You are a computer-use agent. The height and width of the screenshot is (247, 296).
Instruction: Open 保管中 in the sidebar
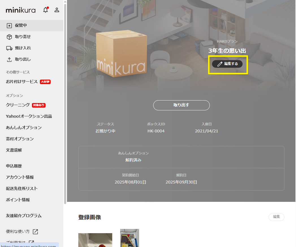32,25
